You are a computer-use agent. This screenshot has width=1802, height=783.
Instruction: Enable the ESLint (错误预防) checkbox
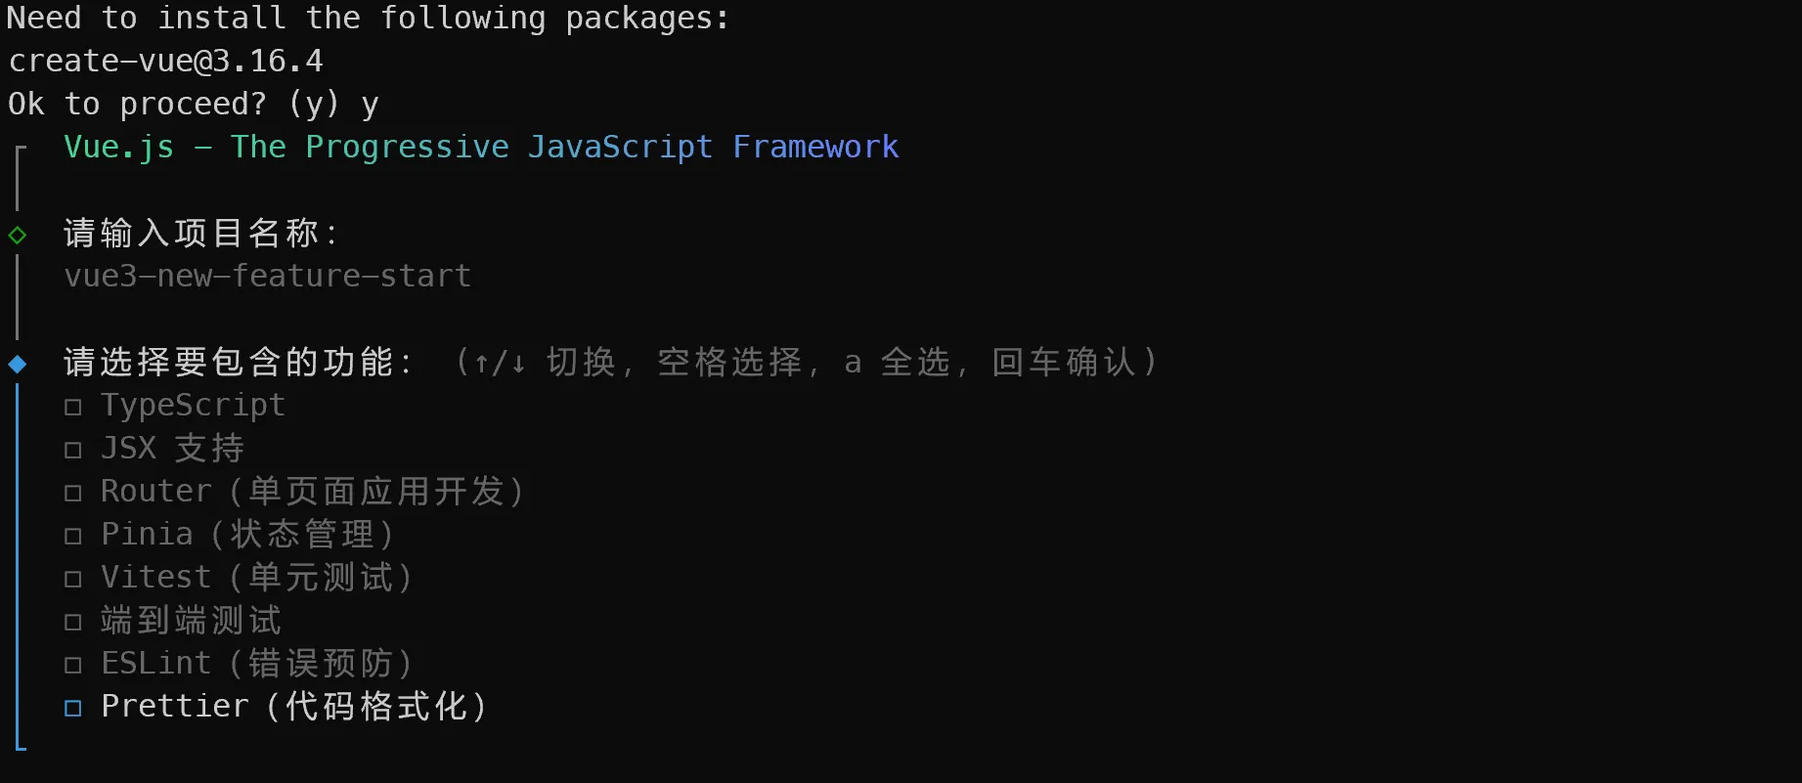[x=73, y=665]
